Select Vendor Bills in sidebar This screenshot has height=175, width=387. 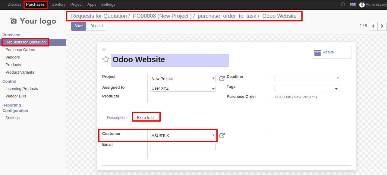click(x=16, y=96)
